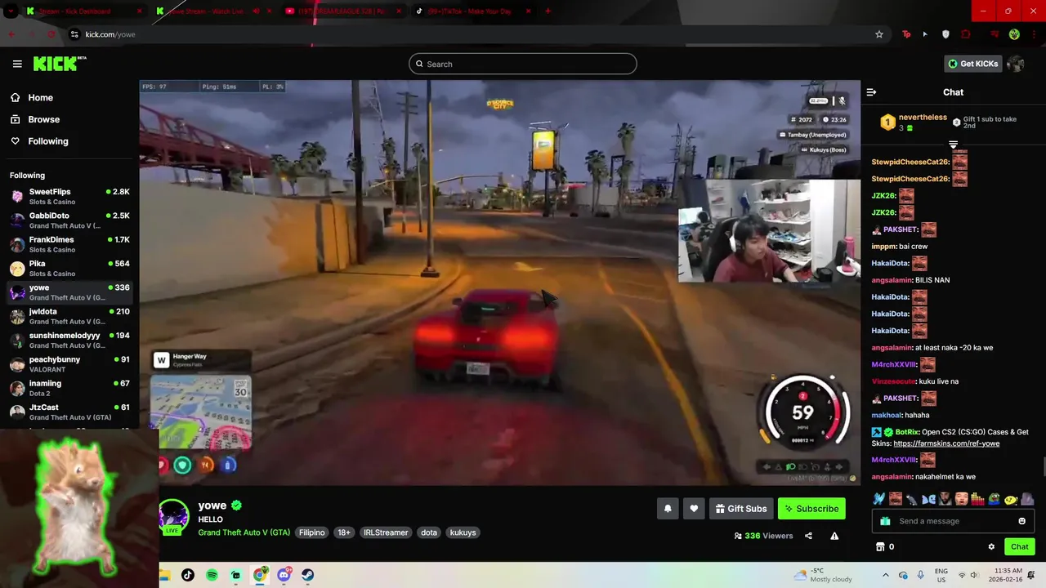Click the chat panel scrollbar
This screenshot has height=588, width=1046.
(1043, 466)
